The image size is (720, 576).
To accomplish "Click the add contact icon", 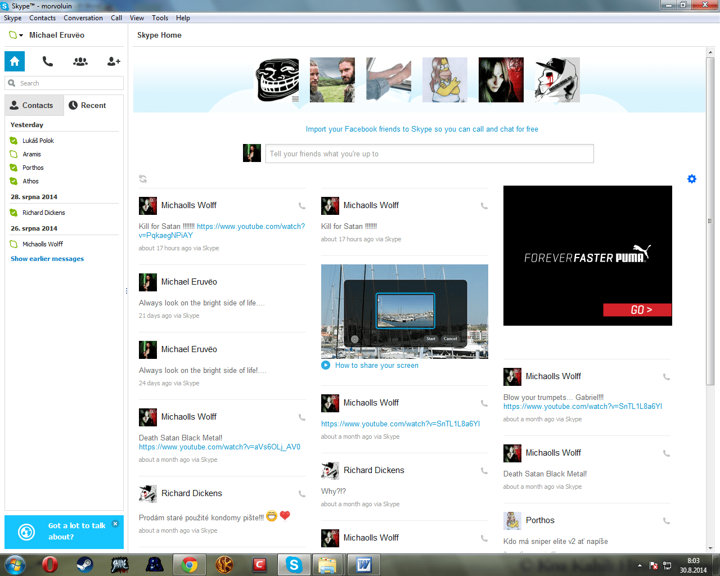I will [x=114, y=61].
